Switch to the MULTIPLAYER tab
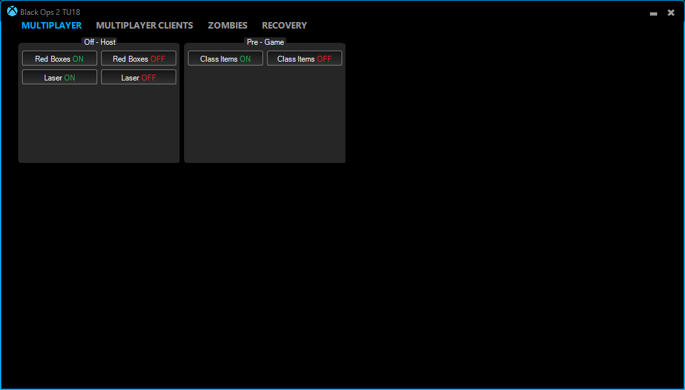Screen dimensions: 685x390 (52, 25)
